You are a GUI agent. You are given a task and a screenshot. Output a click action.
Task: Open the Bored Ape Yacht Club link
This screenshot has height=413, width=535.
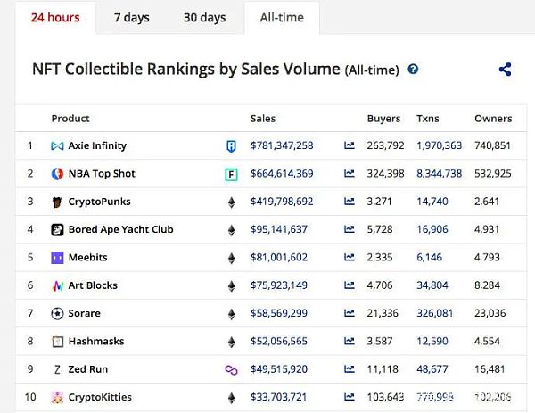[x=120, y=229]
